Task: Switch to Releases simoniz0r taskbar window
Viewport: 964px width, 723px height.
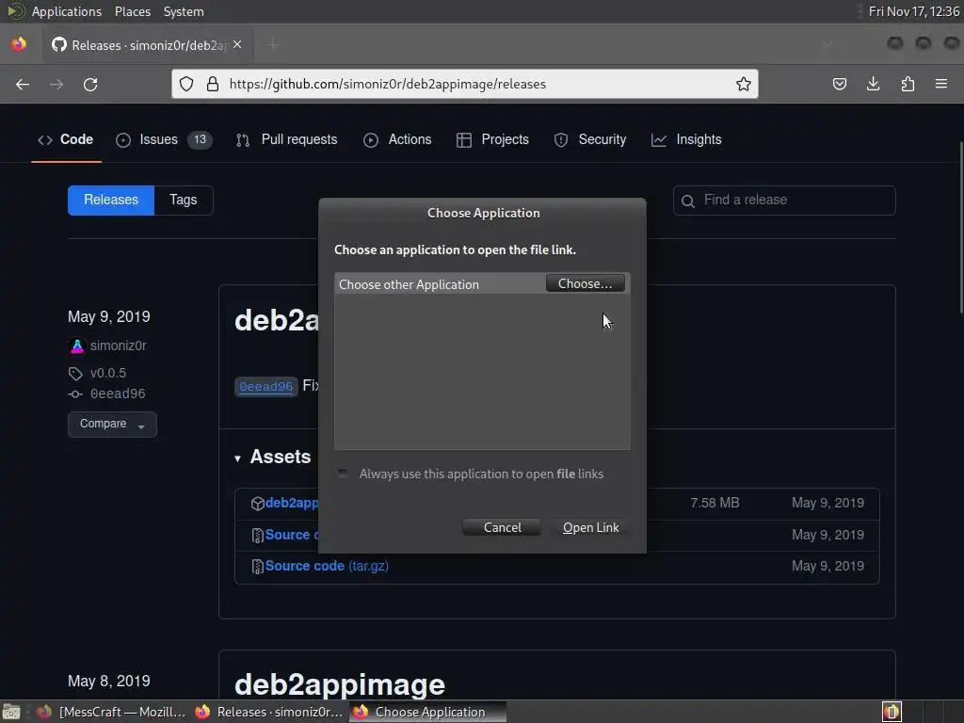Action: pos(269,712)
